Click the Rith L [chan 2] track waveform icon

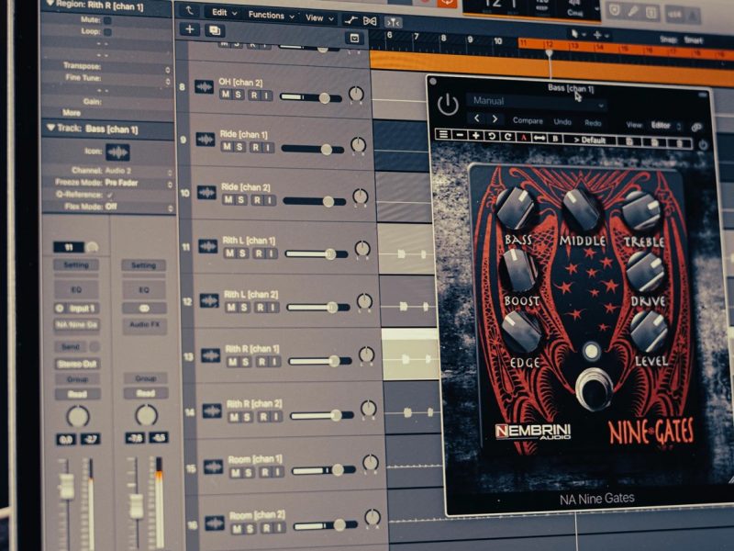click(209, 301)
